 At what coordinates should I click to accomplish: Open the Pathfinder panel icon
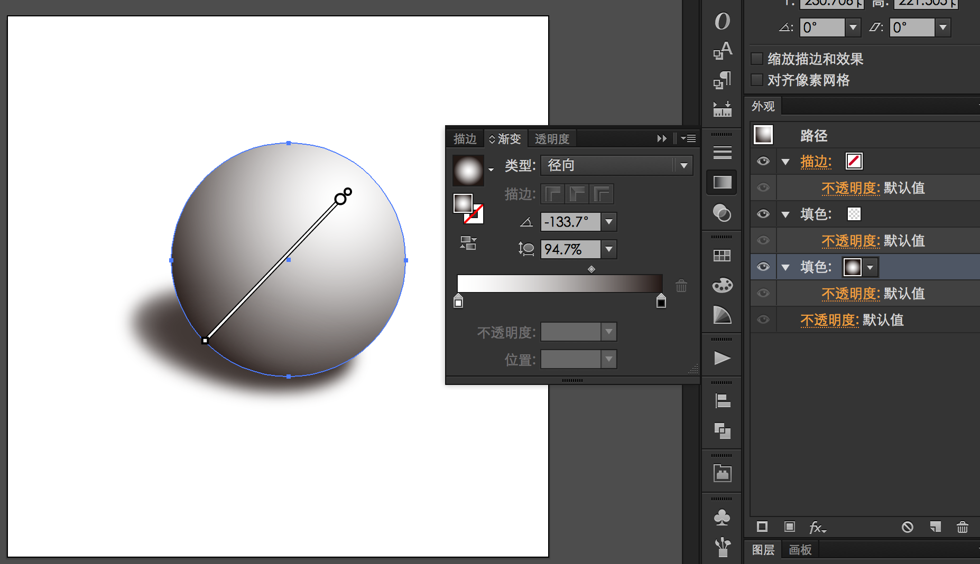(x=722, y=431)
